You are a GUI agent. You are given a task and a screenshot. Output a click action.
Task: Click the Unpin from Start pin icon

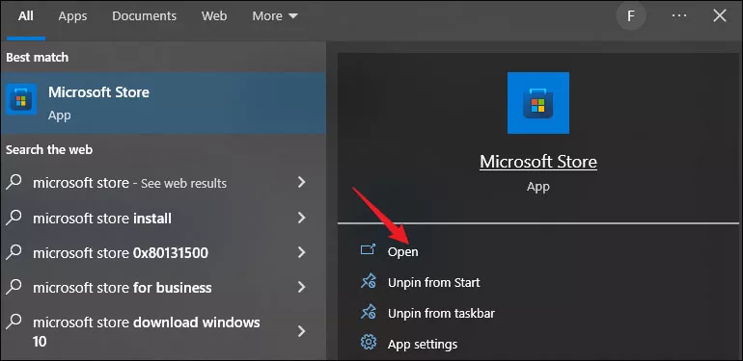point(369,282)
